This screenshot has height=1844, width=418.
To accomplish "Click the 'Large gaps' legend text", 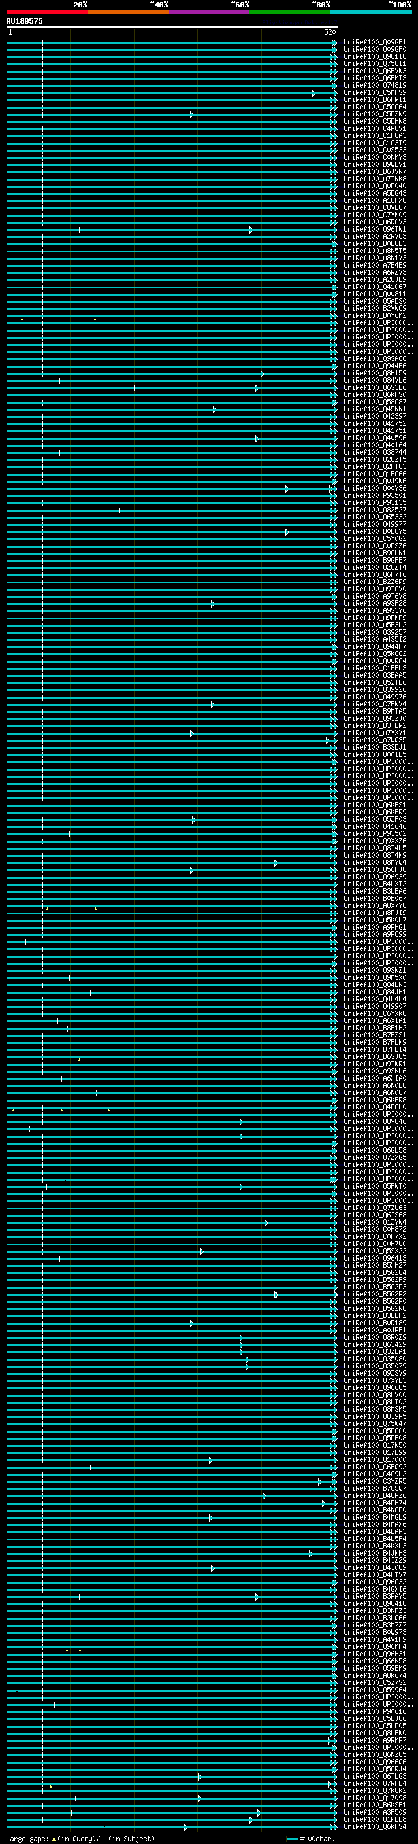I will 27,1839.
